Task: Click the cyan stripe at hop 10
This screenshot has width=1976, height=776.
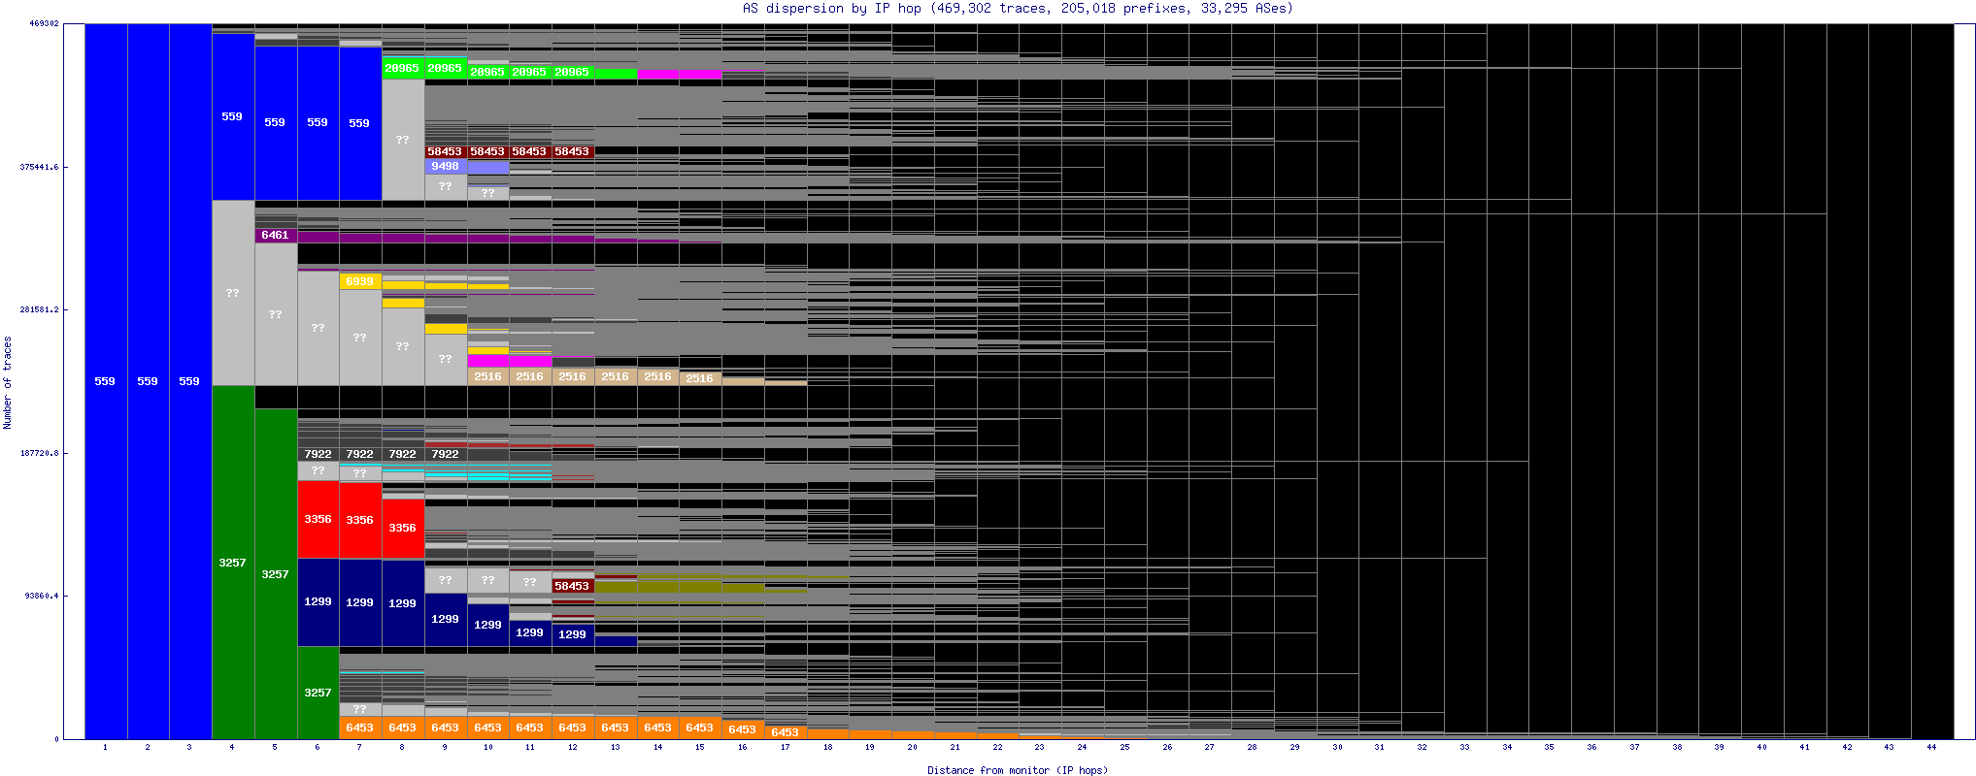Action: point(487,476)
